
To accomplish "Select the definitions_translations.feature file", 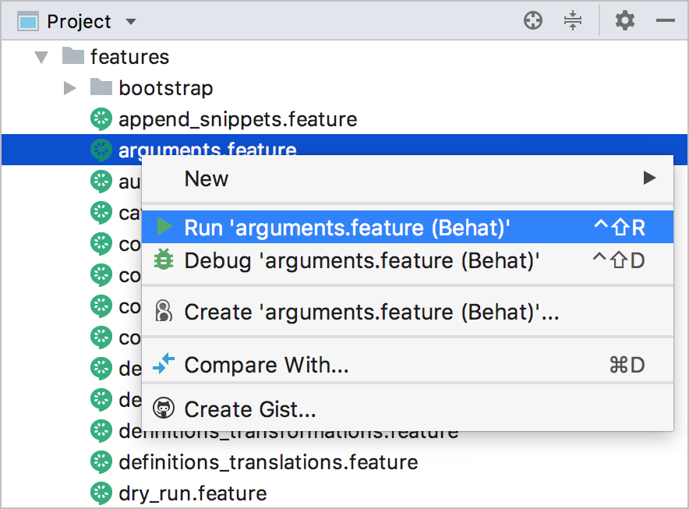I will coord(267,461).
